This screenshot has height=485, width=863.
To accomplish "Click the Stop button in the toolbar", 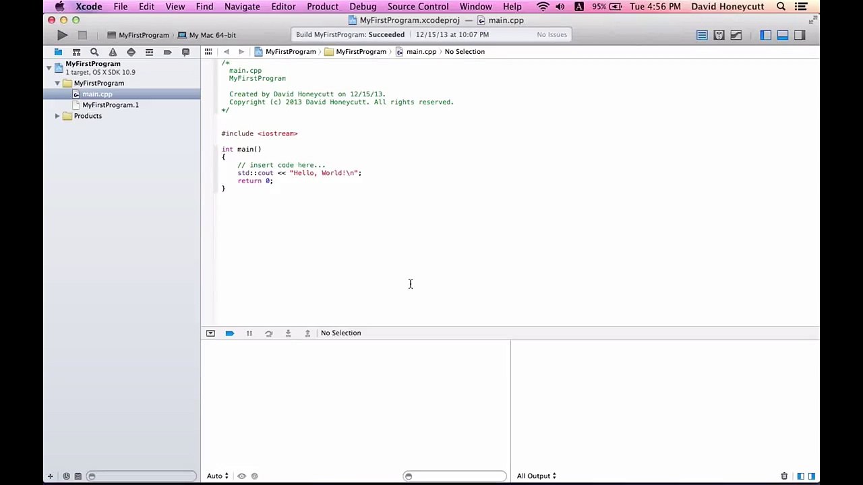I will (x=82, y=35).
